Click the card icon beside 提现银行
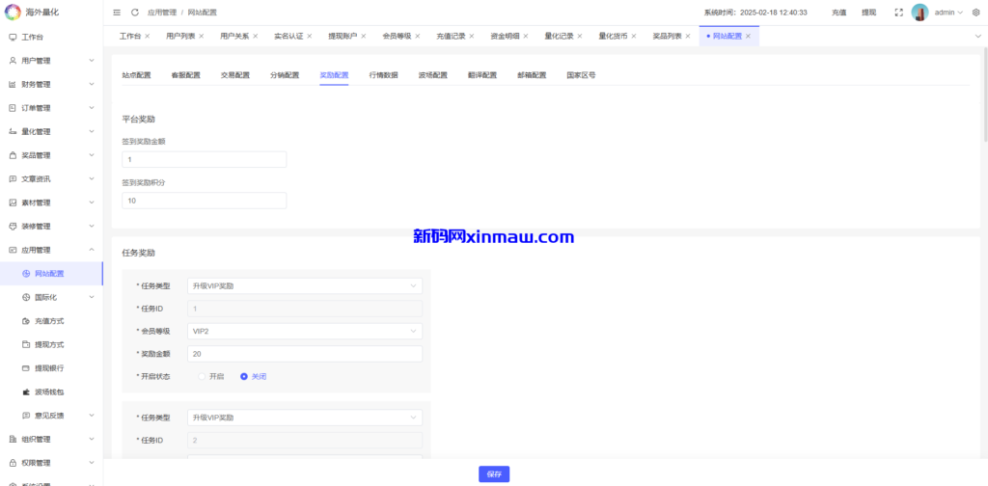Viewport: 988px width, 486px height. tap(26, 368)
